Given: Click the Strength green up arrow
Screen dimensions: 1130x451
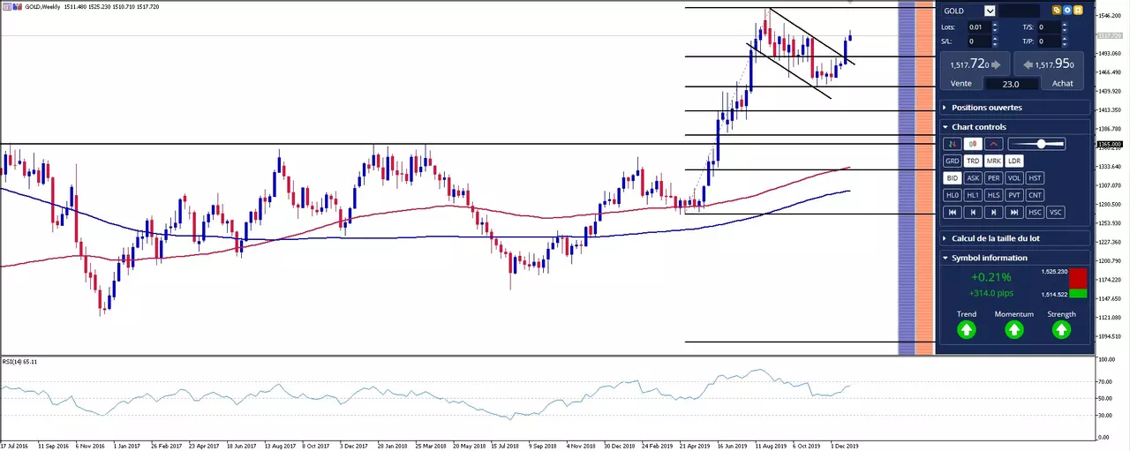Looking at the screenshot, I should coord(1061,330).
